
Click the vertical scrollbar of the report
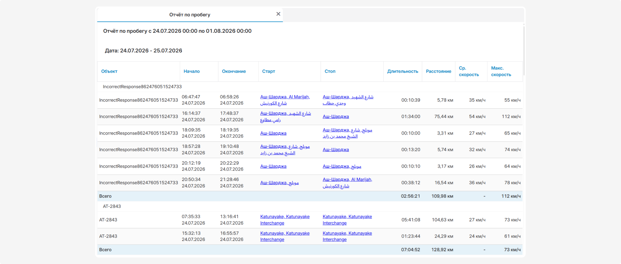524,50
